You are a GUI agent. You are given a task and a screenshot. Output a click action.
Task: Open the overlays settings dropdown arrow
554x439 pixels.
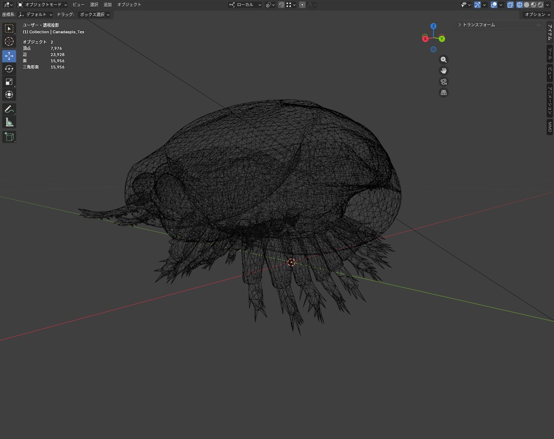pos(501,4)
